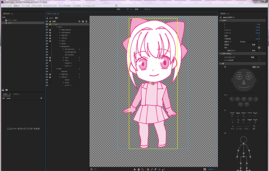269x171 pixels.
Task: Click the right tag view button above face diagram
Action: pyautogui.click(x=258, y=67)
